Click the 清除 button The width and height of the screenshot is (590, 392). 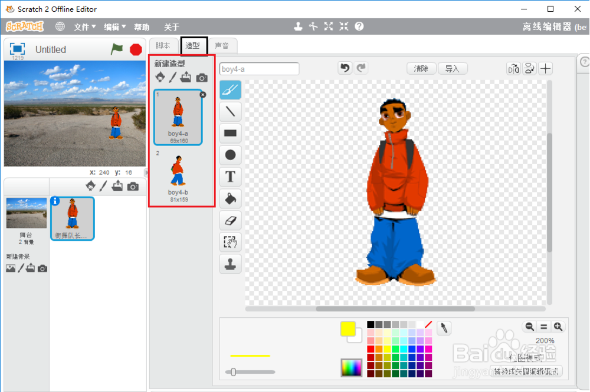click(x=421, y=69)
